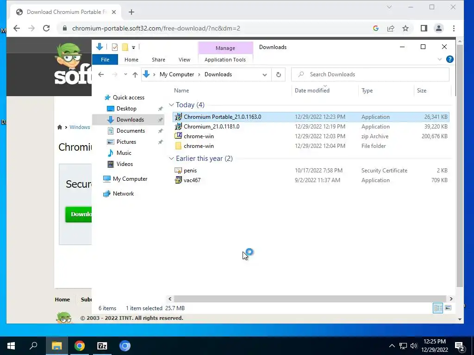Go back in Explorer navigation
This screenshot has width=474, height=355.
101,74
